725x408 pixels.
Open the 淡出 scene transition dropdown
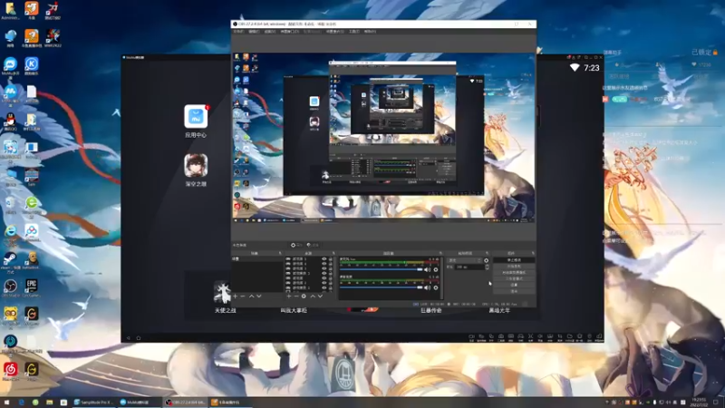pos(465,260)
